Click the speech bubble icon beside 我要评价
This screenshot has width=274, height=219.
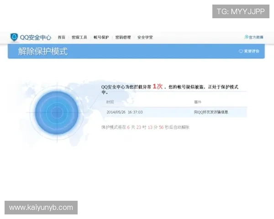[241, 51]
